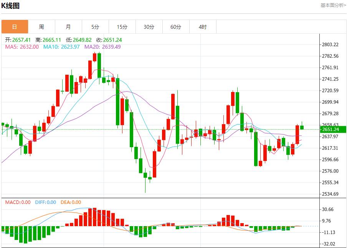
Task: Click the 2803.22 top price axis label
Action: (330, 44)
